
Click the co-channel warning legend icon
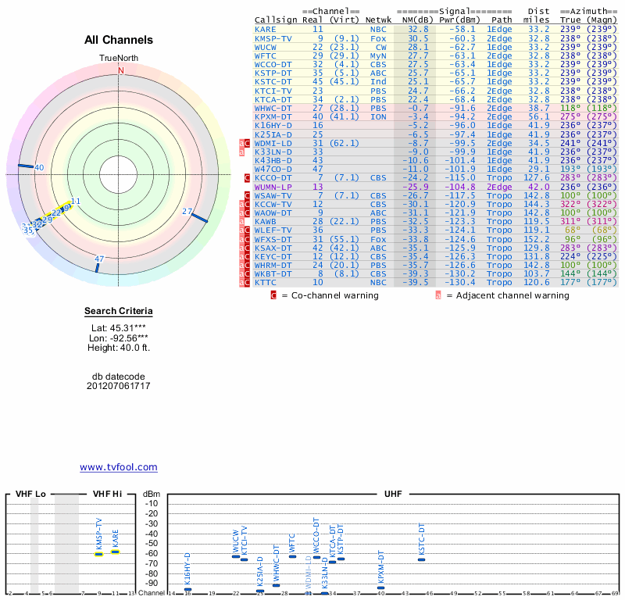(273, 295)
